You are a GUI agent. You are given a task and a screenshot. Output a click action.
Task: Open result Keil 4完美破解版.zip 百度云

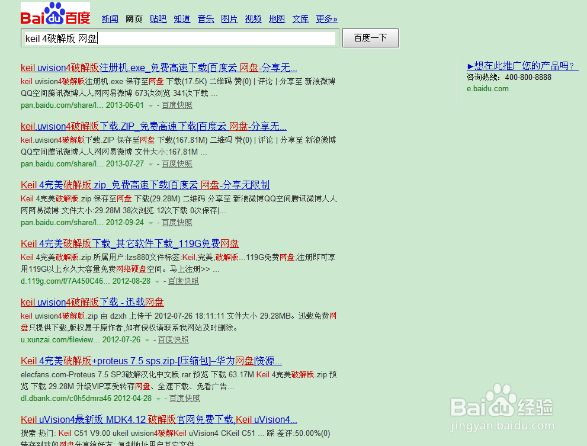point(145,185)
